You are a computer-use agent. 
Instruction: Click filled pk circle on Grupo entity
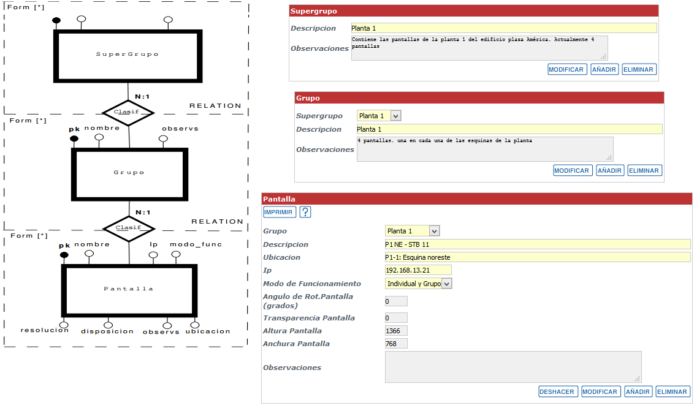[74, 139]
